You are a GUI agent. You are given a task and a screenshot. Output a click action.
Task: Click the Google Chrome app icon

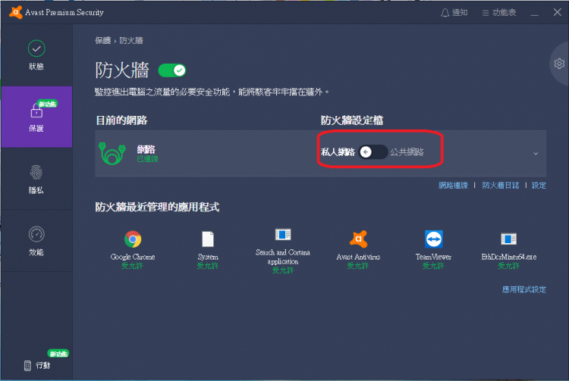click(133, 239)
